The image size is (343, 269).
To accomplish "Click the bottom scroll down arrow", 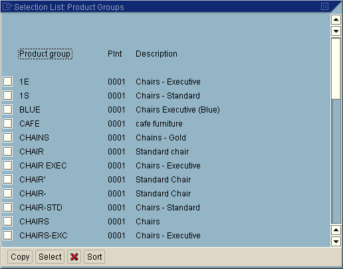I will [336, 242].
